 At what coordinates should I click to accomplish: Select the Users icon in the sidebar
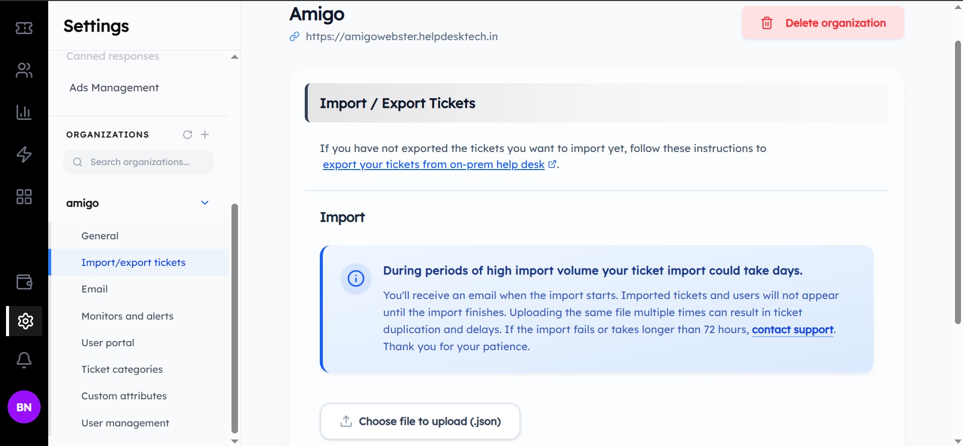23,70
